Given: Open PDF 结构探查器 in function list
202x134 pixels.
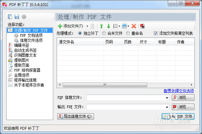Looking at the screenshot, I should 27,70.
